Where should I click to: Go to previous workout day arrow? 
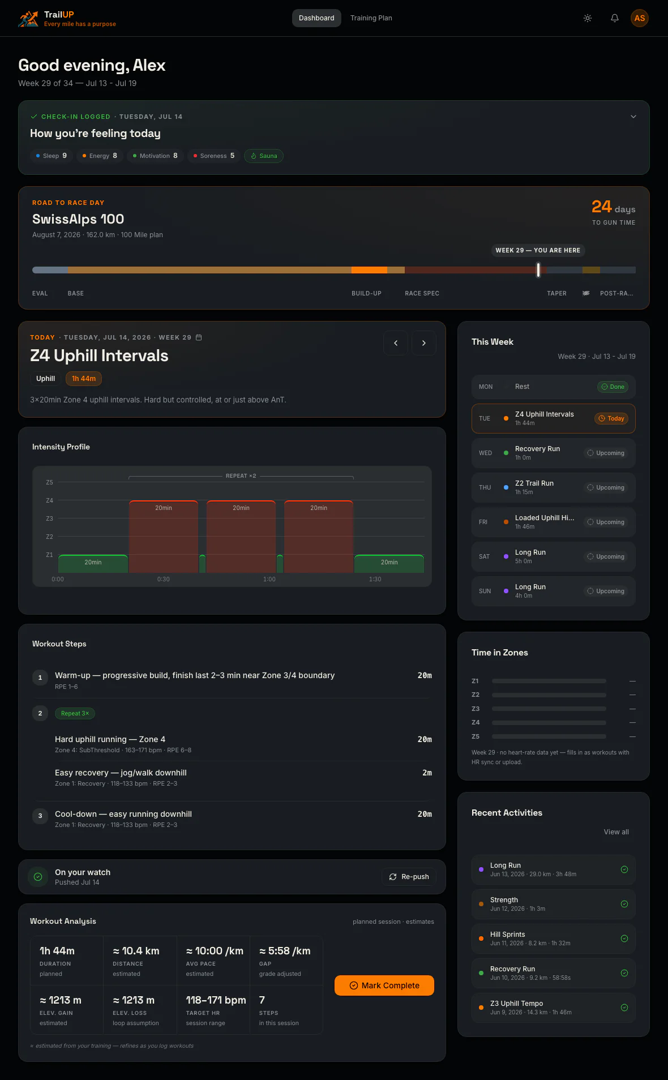(x=396, y=343)
